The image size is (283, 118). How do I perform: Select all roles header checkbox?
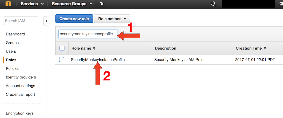(62, 48)
